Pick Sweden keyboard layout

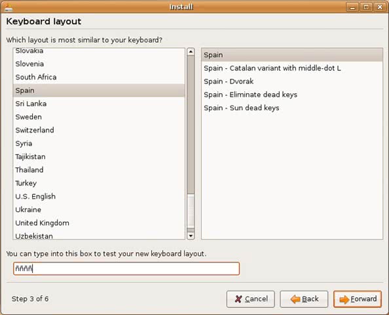[x=99, y=117]
